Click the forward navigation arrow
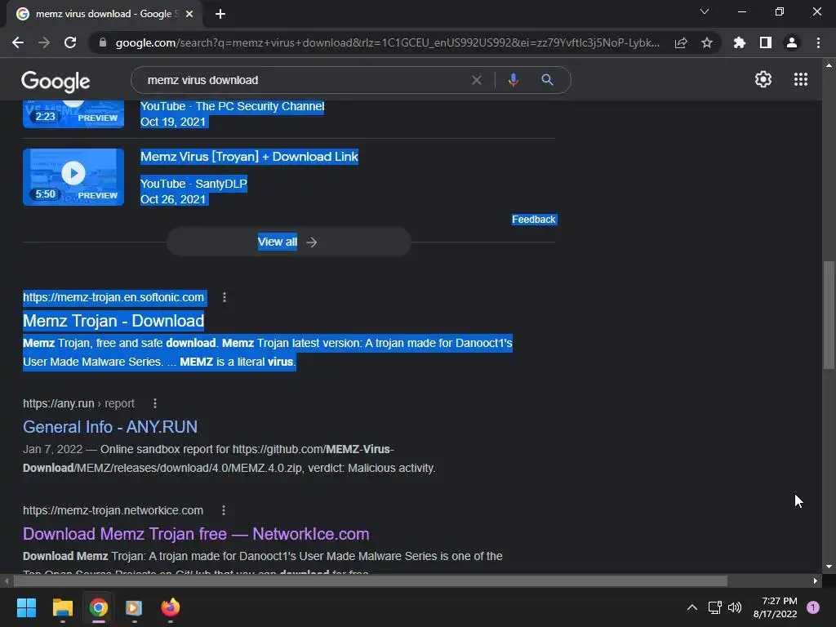Image resolution: width=836 pixels, height=627 pixels. click(x=44, y=42)
